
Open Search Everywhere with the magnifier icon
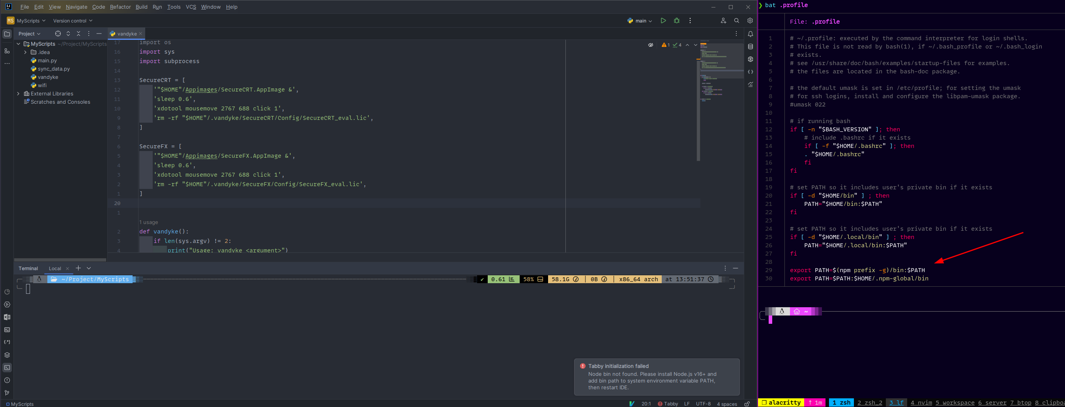[736, 20]
